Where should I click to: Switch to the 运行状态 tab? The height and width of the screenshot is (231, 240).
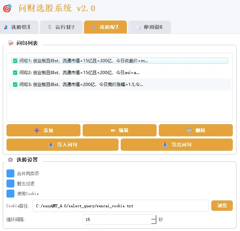point(61,27)
